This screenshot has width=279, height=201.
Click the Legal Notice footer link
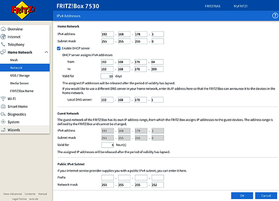click(x=19, y=199)
